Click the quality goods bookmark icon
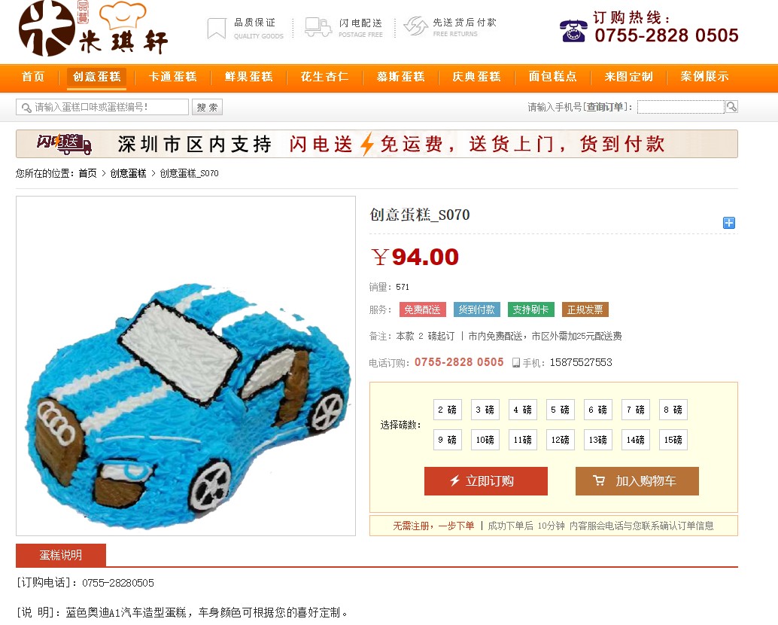The image size is (778, 625). coord(217,29)
